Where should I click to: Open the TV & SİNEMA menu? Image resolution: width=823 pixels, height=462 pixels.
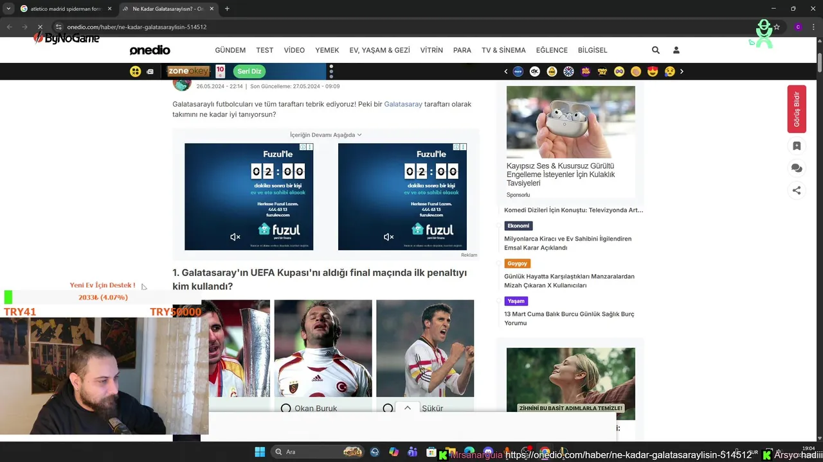pyautogui.click(x=503, y=50)
